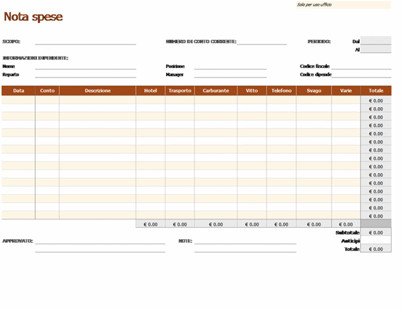Viewport: 403px width, 310px height.
Task: Click the Data column header
Action: [19, 91]
